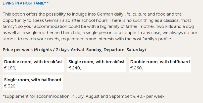This screenshot has width=203, height=103.
Task: Click the € 320,- price
Action: coord(11,86)
